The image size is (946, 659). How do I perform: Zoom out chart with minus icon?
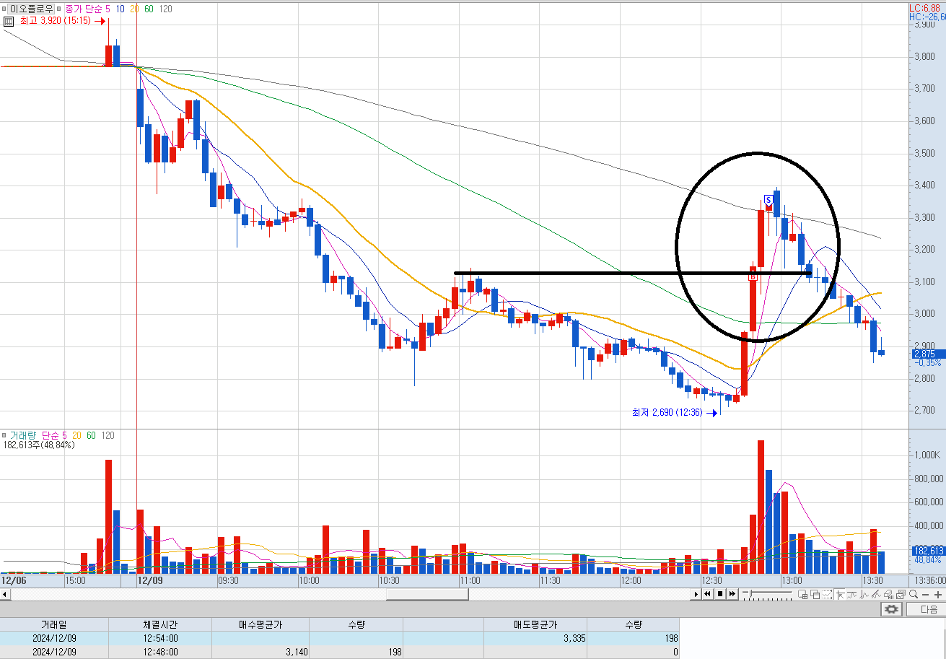(926, 594)
